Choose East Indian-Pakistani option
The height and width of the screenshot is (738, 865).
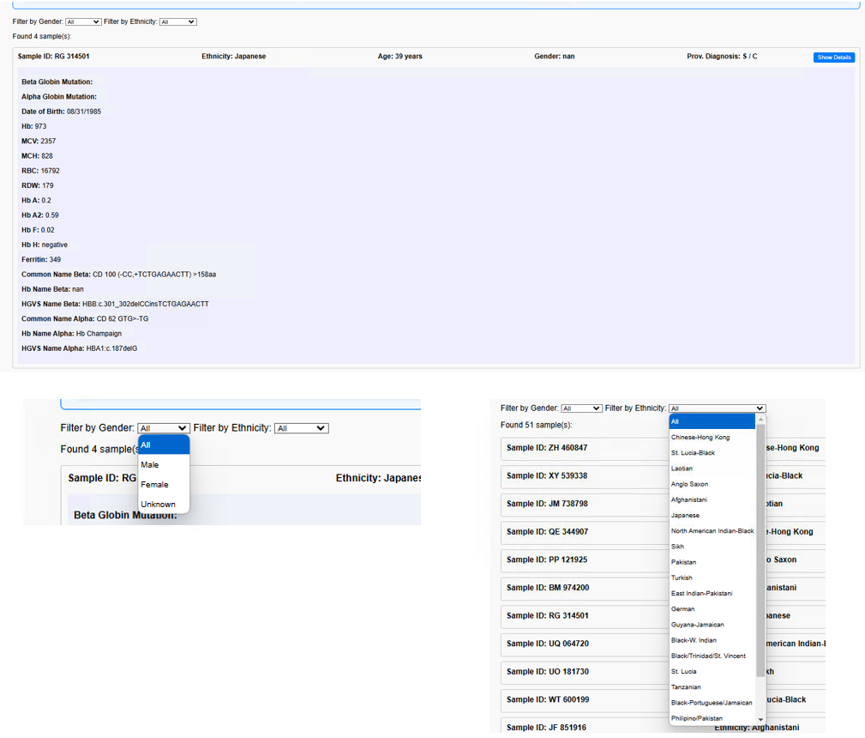coord(712,593)
